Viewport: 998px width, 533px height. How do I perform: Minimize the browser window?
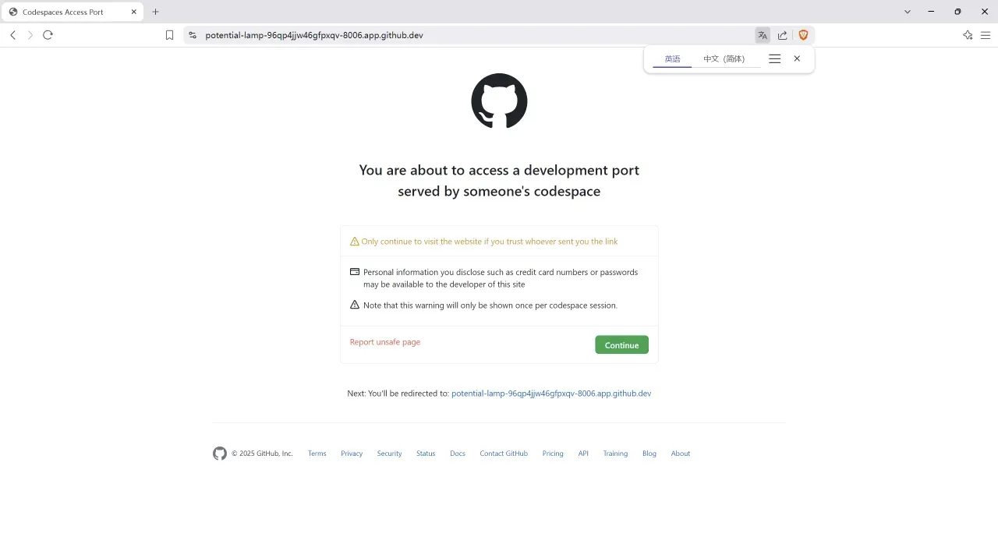(931, 12)
